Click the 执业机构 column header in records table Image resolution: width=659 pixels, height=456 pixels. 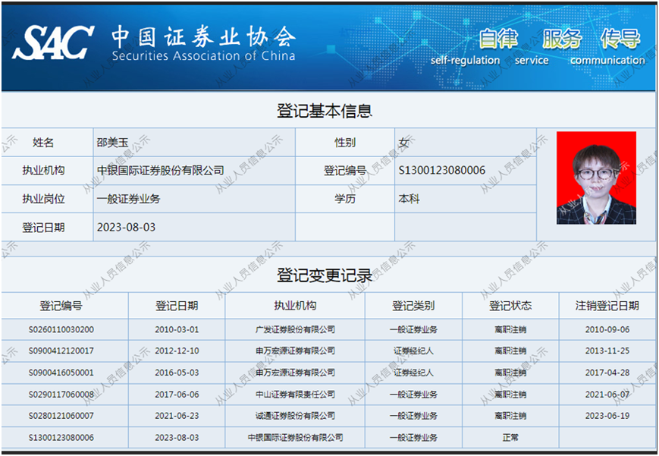[295, 306]
